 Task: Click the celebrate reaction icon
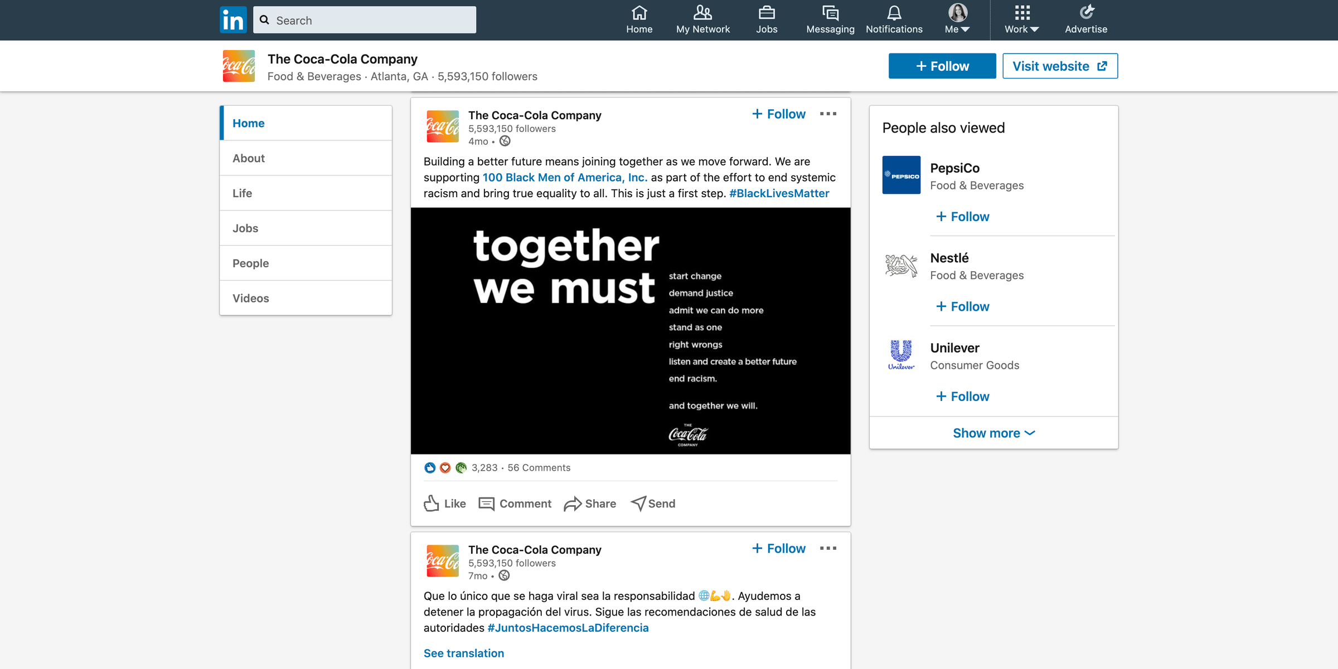pyautogui.click(x=460, y=468)
